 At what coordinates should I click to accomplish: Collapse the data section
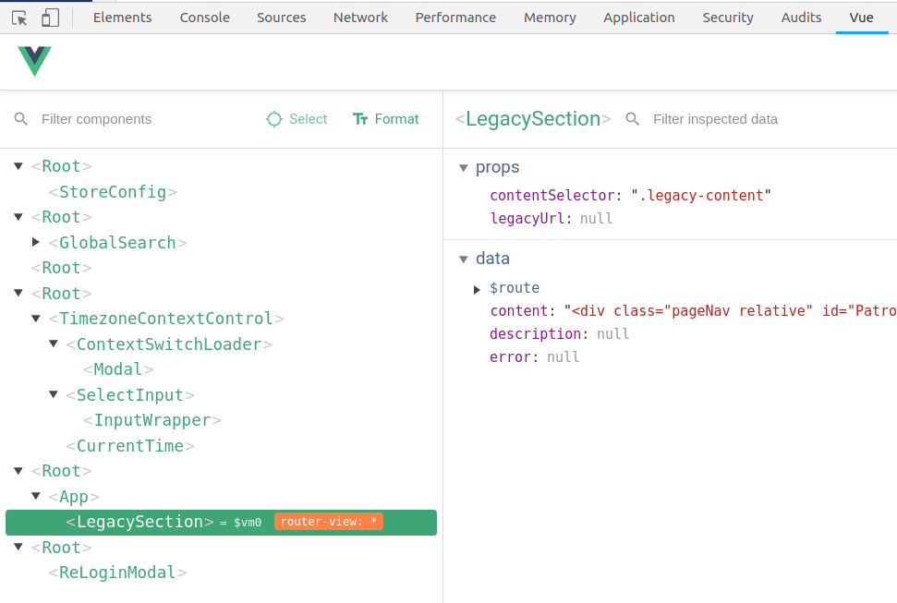464,259
